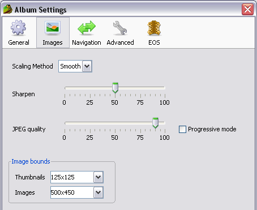This screenshot has width=257, height=210.
Task: Open Navigation via green arrows icon
Action: (x=87, y=28)
